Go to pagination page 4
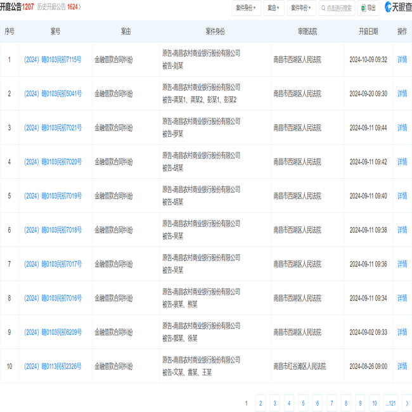412x412 pixels. point(289,403)
